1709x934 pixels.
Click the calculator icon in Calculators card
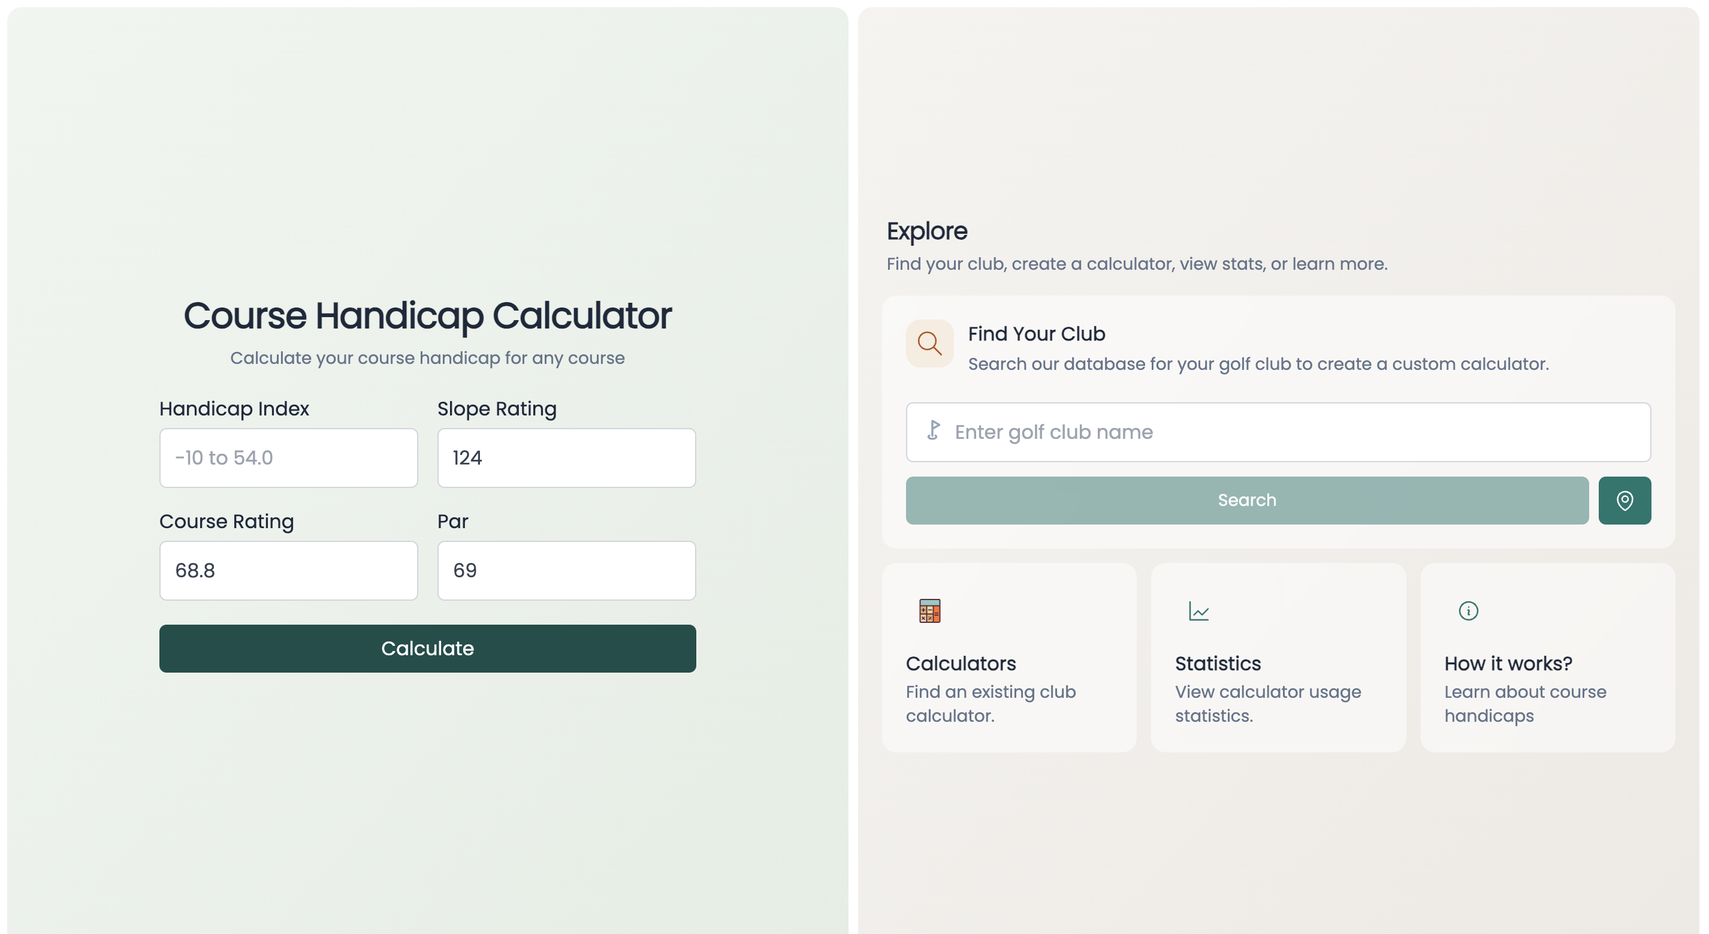[x=929, y=611]
